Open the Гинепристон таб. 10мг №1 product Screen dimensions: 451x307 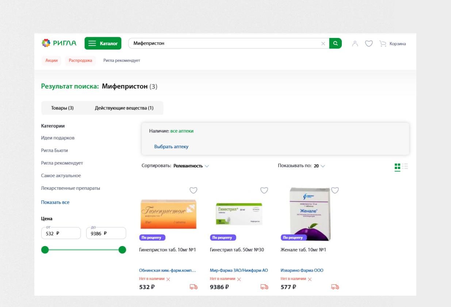(x=168, y=250)
